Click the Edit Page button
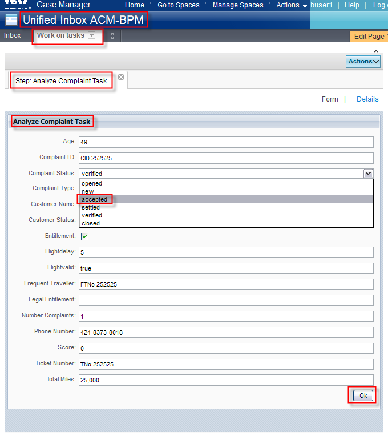Image resolution: width=388 pixels, height=435 pixels. click(369, 37)
